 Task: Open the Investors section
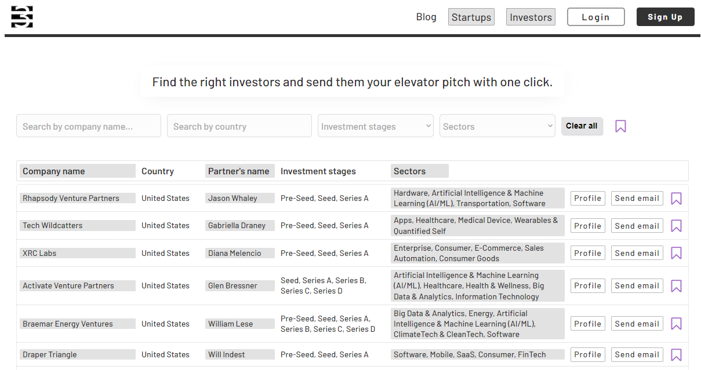click(x=531, y=17)
